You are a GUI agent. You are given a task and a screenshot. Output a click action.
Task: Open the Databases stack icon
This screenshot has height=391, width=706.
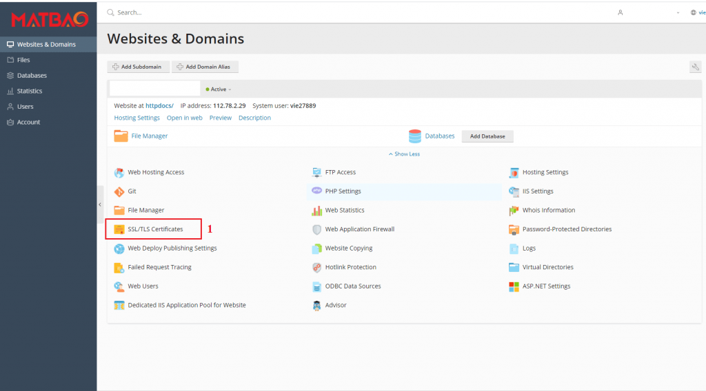pyautogui.click(x=415, y=136)
